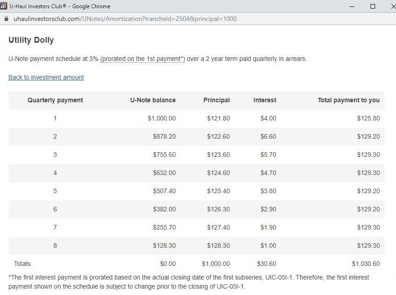Select the $507.40 balance in row 5
This screenshot has width=396, height=295.
[x=164, y=191]
